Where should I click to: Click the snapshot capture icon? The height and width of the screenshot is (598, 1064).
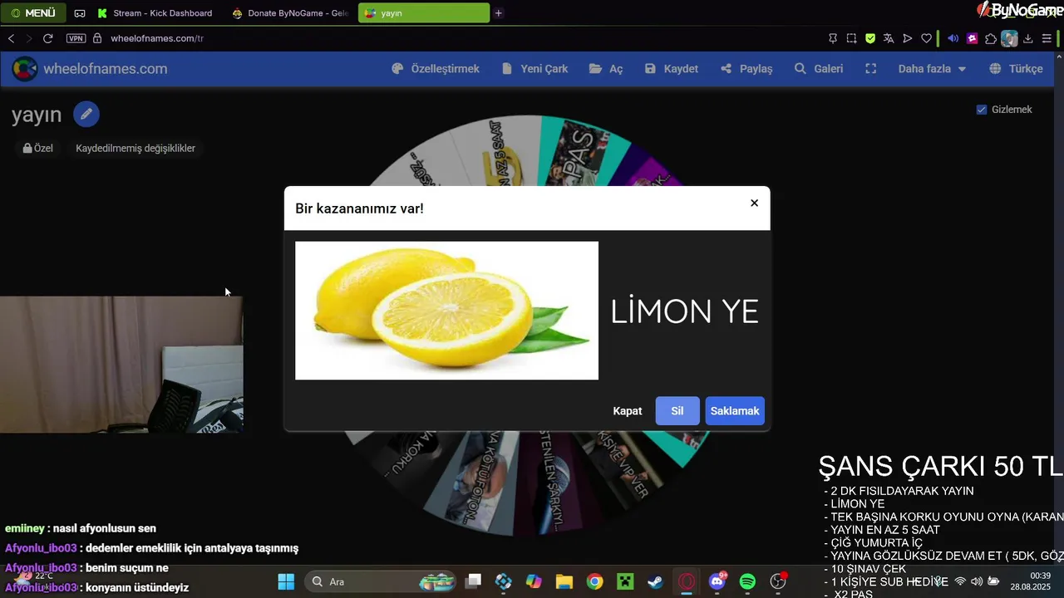point(852,38)
